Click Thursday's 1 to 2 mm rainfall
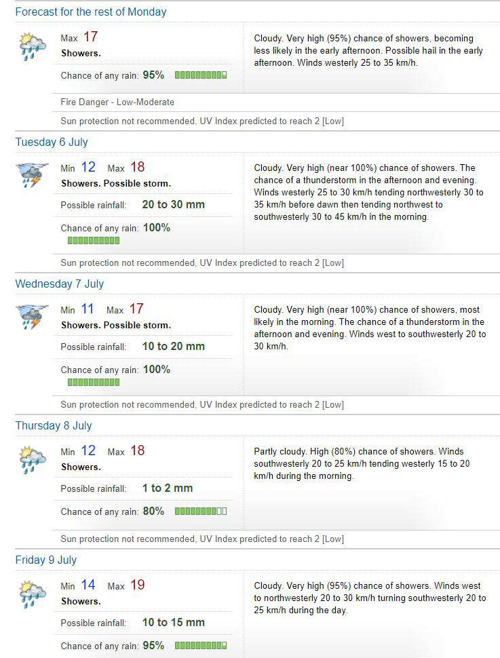Image resolution: width=500 pixels, height=658 pixels. point(168,488)
